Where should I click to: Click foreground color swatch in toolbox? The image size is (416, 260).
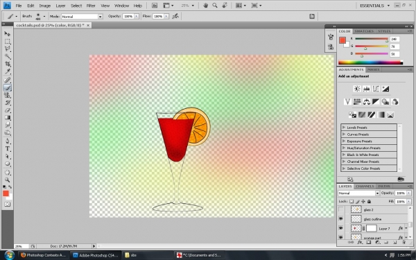(6, 193)
